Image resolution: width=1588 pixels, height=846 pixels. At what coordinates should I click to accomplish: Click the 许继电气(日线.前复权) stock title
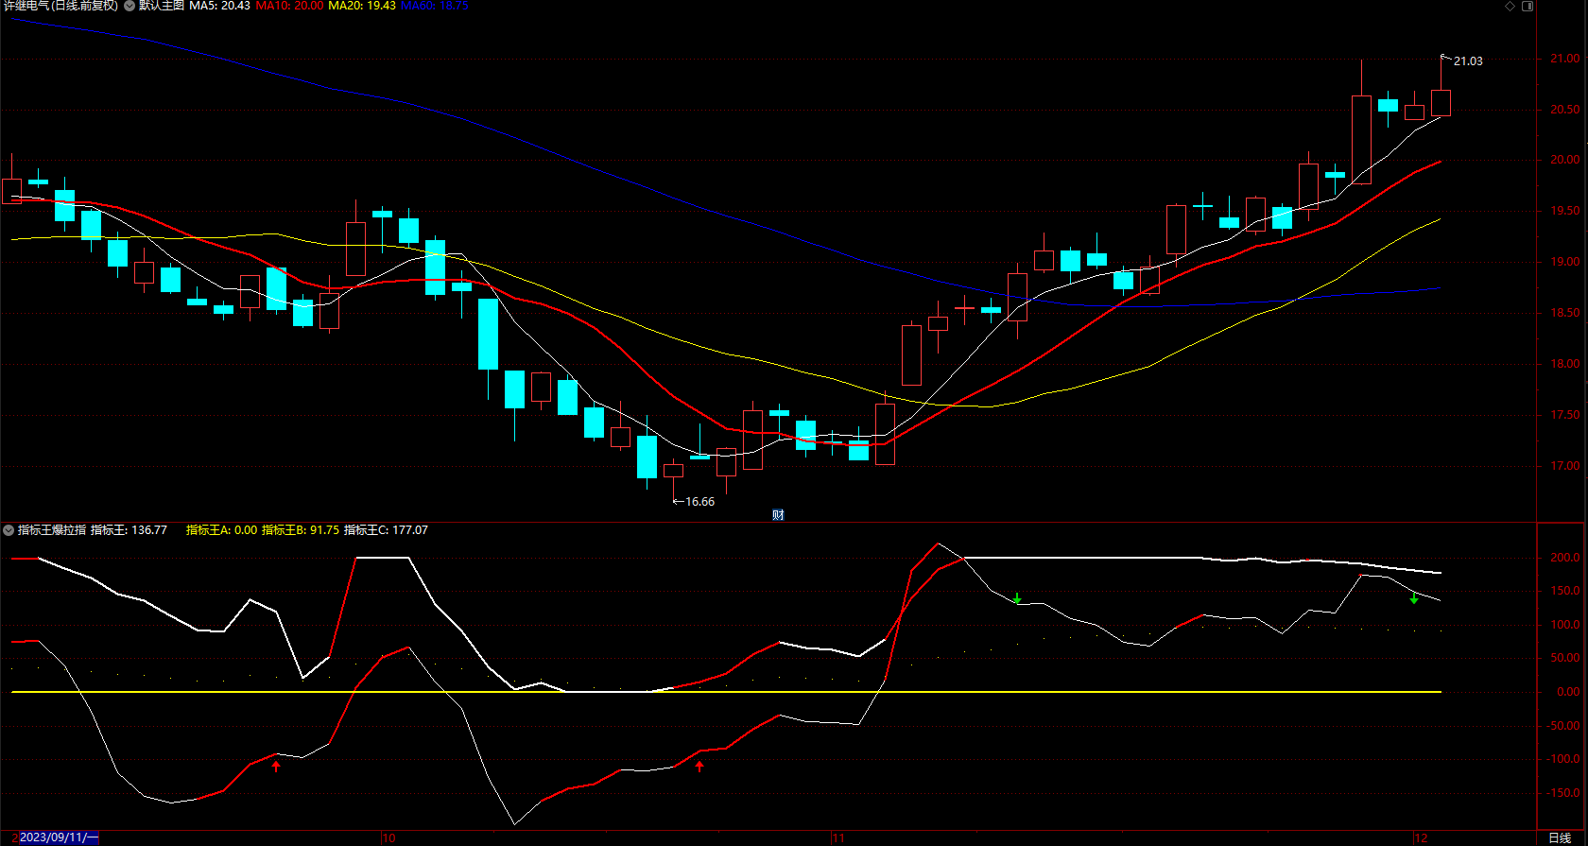(60, 6)
